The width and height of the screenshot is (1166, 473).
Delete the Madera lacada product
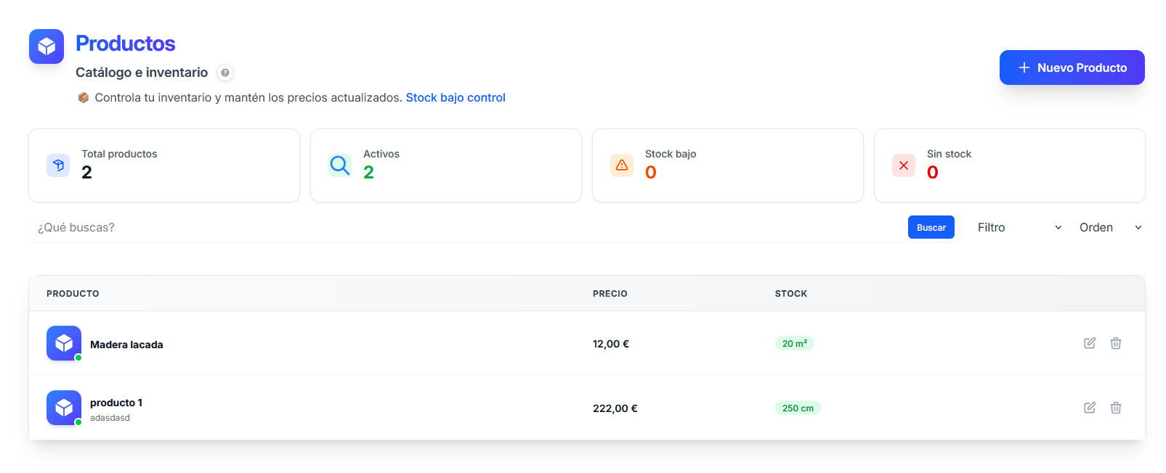[1116, 343]
